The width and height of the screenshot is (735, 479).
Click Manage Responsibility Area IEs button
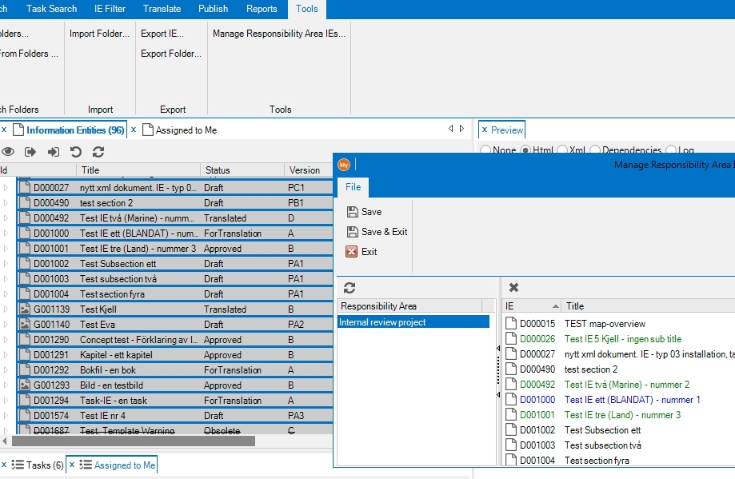point(279,34)
